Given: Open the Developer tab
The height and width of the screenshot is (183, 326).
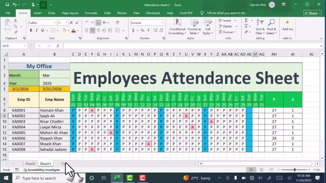Looking at the screenshot, I should 153,13.
